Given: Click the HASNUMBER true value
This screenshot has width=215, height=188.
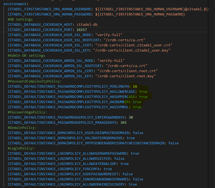Looking at the screenshot, I should coord(137,102).
